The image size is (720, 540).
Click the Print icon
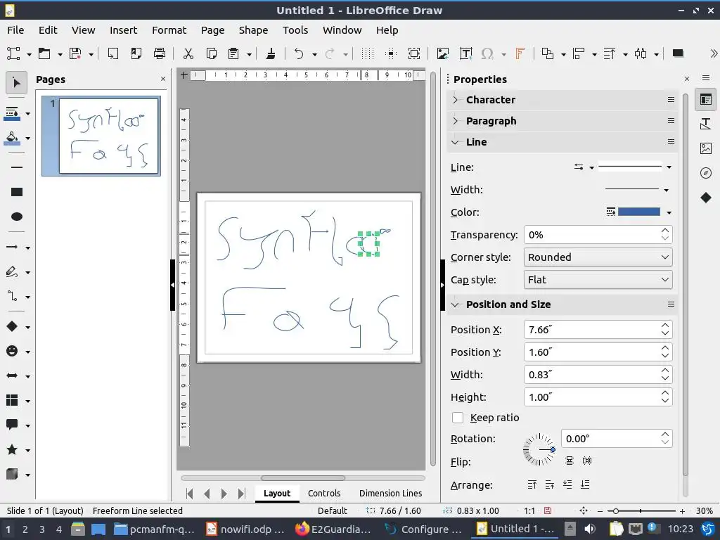pos(160,53)
